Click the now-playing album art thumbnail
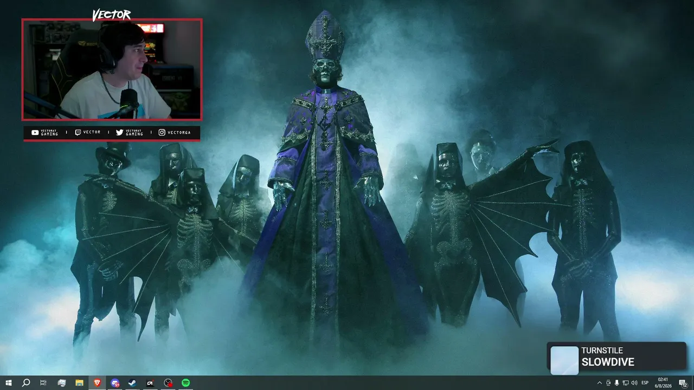This screenshot has height=390, width=694. 564,360
